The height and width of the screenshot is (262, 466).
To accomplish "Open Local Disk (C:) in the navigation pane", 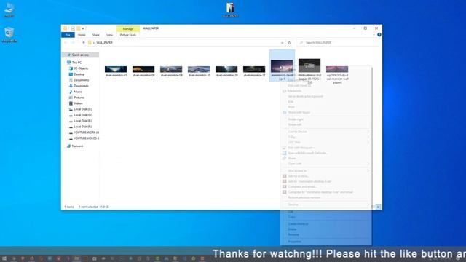I will pos(82,109).
